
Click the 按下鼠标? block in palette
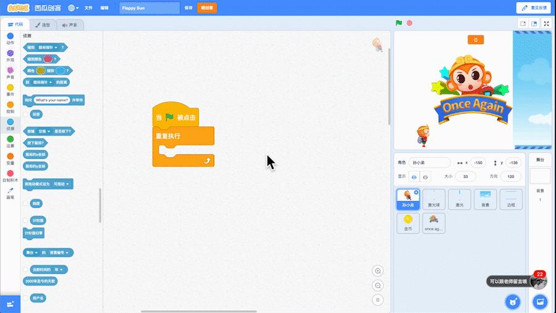(x=35, y=143)
